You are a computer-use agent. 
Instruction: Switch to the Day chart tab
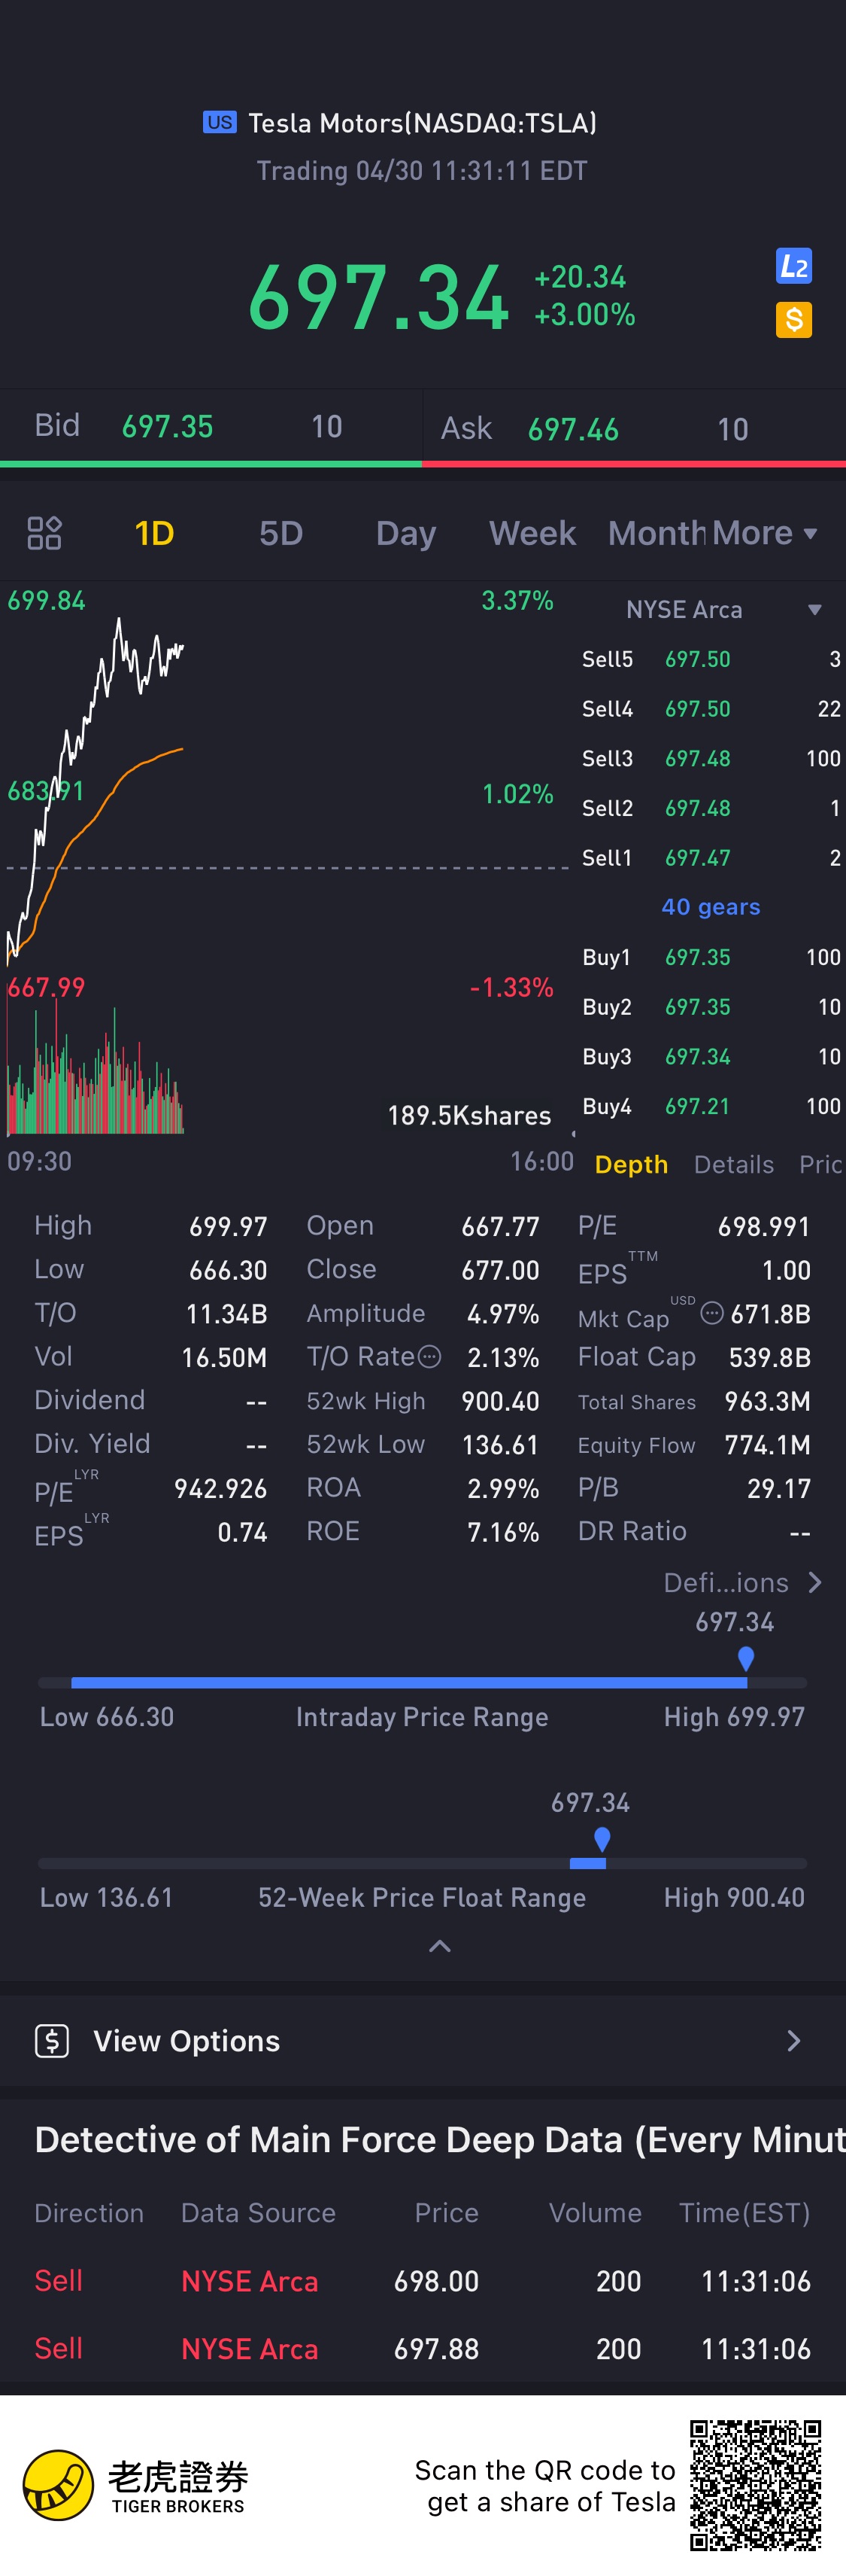click(405, 533)
